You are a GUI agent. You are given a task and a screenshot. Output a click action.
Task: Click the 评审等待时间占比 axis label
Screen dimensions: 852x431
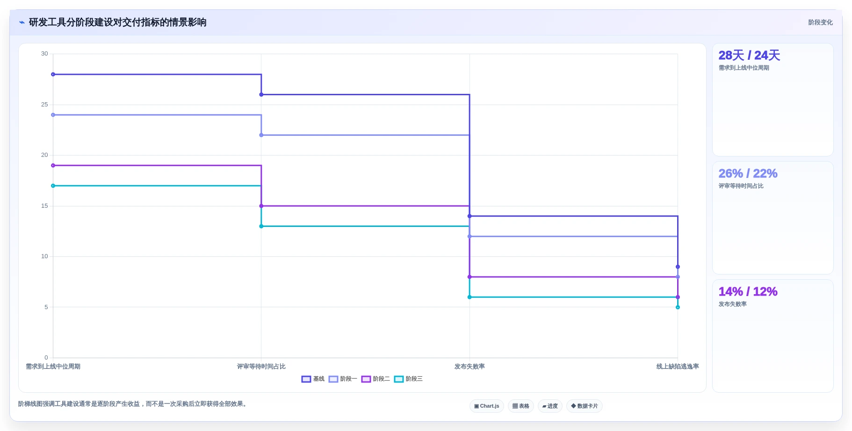pos(261,367)
